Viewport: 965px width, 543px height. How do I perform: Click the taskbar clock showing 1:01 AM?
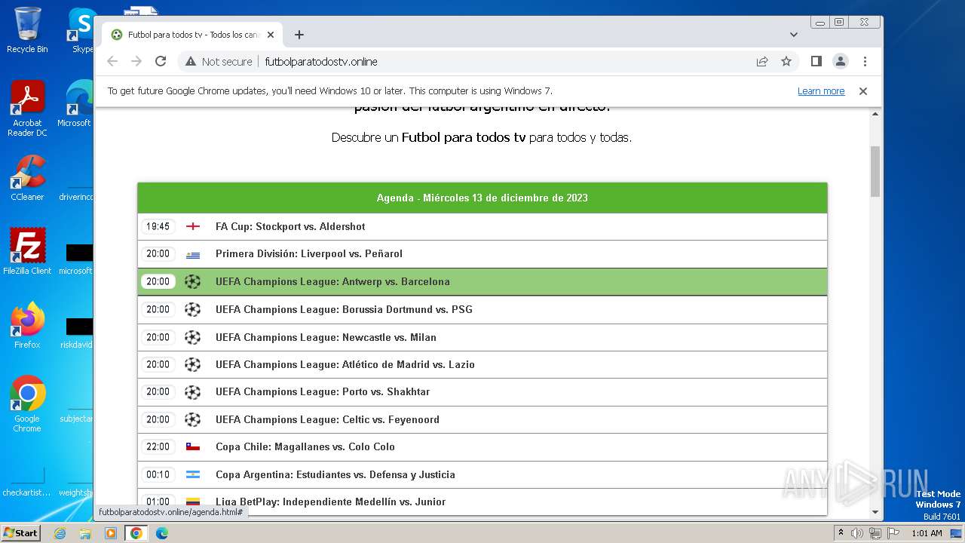(x=927, y=533)
